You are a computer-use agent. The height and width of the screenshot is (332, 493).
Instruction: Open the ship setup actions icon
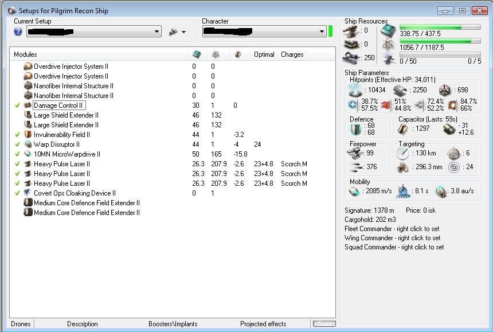click(x=173, y=32)
